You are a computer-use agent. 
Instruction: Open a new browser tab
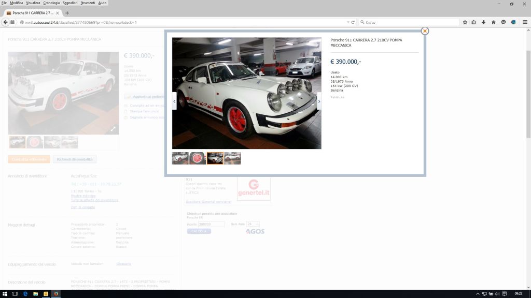point(67,13)
